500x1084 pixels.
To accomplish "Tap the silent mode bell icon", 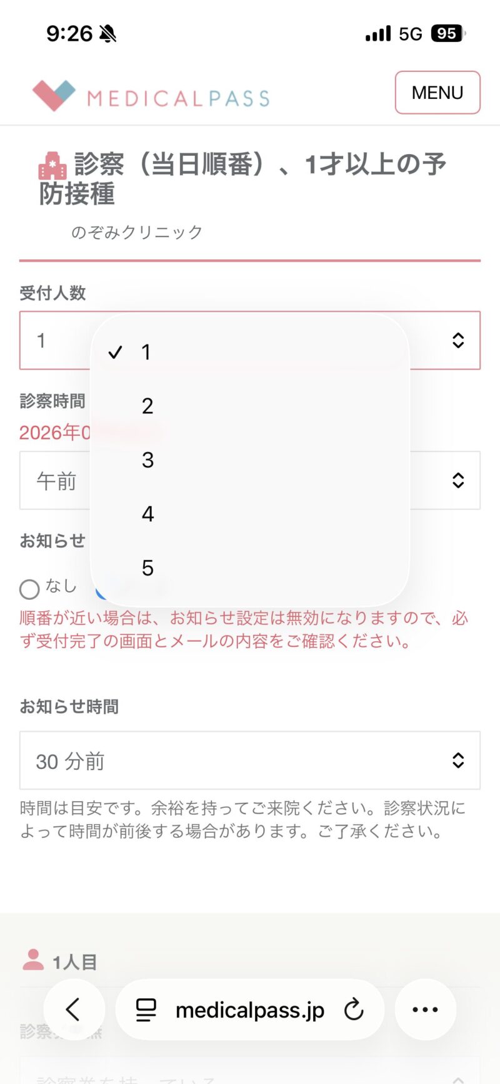I will [108, 34].
